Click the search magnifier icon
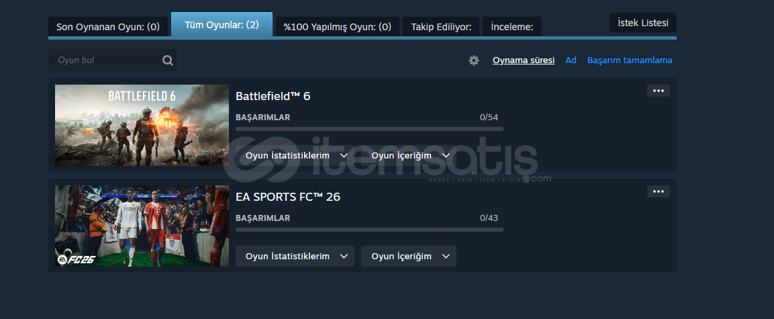 pos(168,60)
